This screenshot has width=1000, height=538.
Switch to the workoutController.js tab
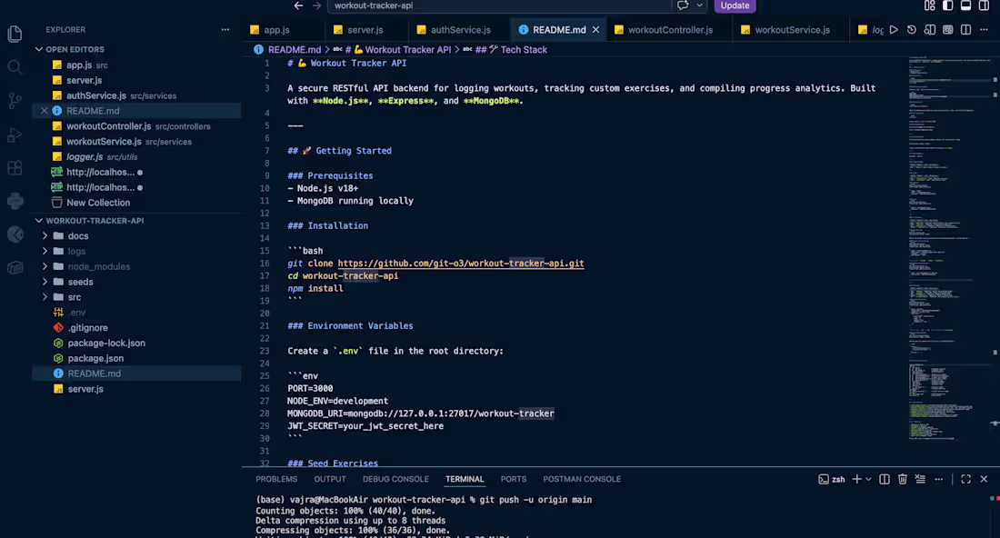pyautogui.click(x=670, y=30)
